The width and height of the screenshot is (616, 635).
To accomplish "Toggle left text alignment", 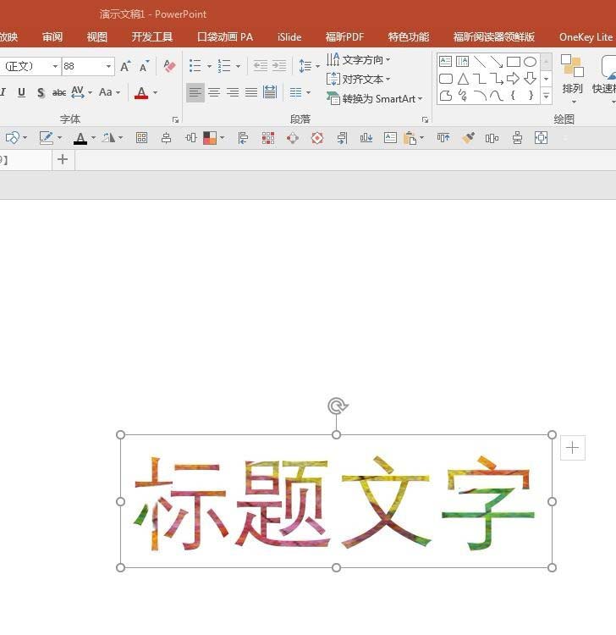I will pos(195,93).
